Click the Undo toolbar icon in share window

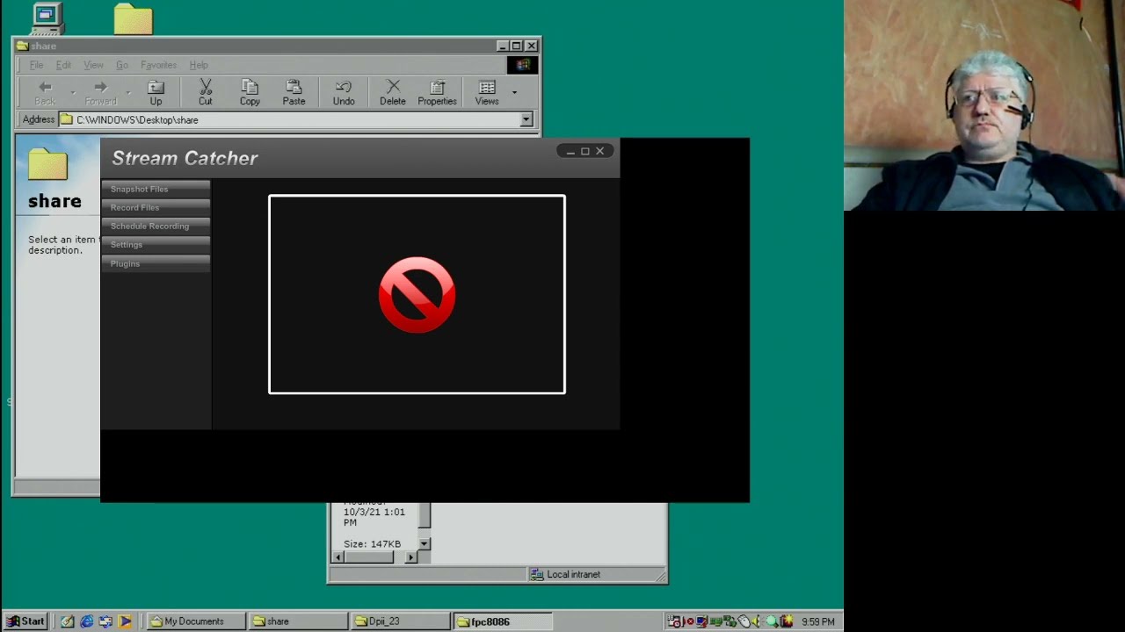coord(344,92)
